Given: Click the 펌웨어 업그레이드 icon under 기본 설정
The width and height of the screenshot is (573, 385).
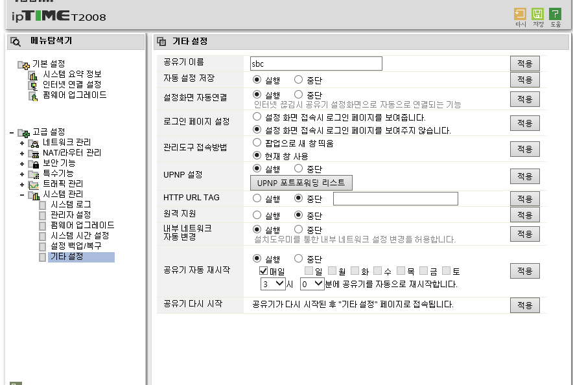Looking at the screenshot, I should 33,96.
